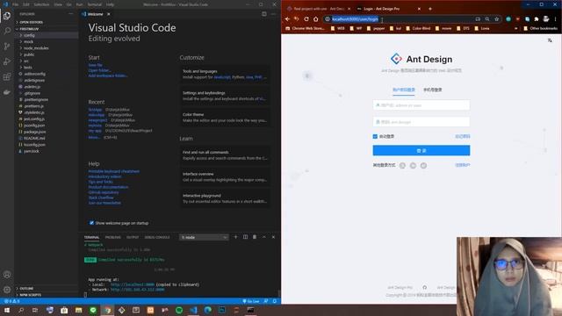
Task: Expand the node_modules folder
Action: (x=36, y=48)
